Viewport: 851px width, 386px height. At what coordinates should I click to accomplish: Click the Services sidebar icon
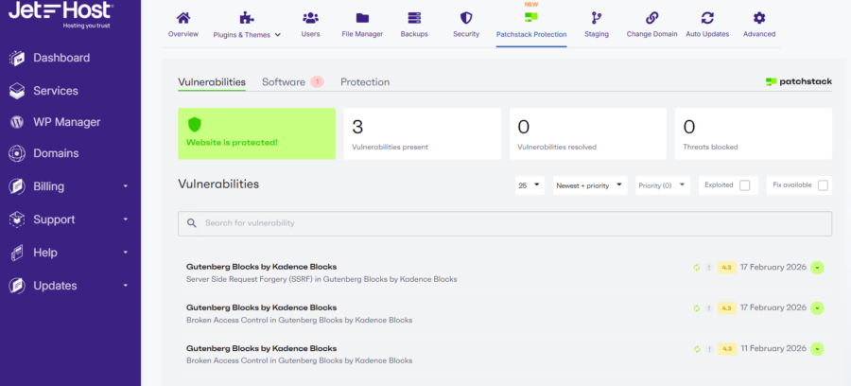point(17,91)
